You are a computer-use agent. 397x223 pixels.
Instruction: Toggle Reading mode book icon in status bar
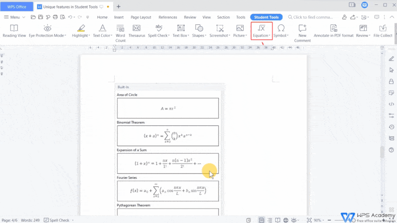click(x=278, y=220)
